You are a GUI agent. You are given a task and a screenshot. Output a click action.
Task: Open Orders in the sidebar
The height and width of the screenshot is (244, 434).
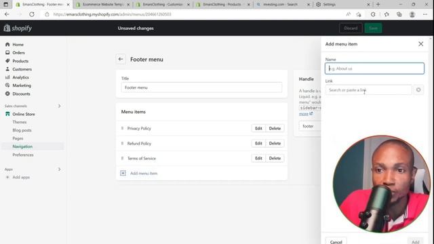(18, 53)
